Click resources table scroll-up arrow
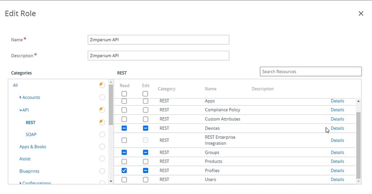372x194 pixels. point(358,101)
